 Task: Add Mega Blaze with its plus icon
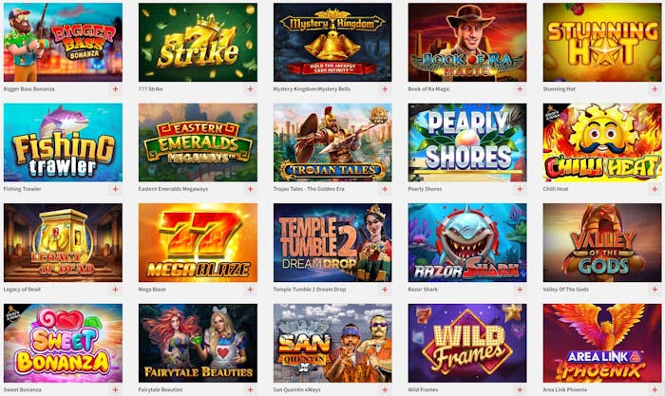click(x=250, y=289)
